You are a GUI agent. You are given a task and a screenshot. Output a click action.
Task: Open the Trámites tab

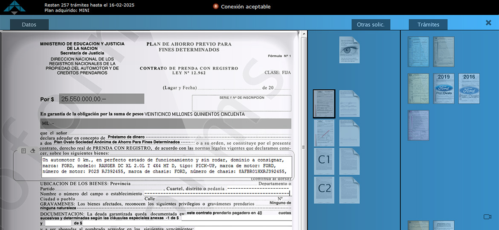pos(428,25)
